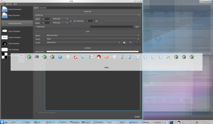Screen dimensions: 213x124
Task: Switch to K3b in the taskbar
Action: 51,122
